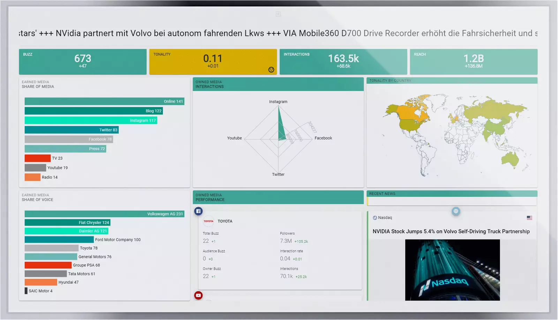Screen dimensions: 558x320
Task: Click the red YouTube icon below Toyota card
Action: point(198,295)
